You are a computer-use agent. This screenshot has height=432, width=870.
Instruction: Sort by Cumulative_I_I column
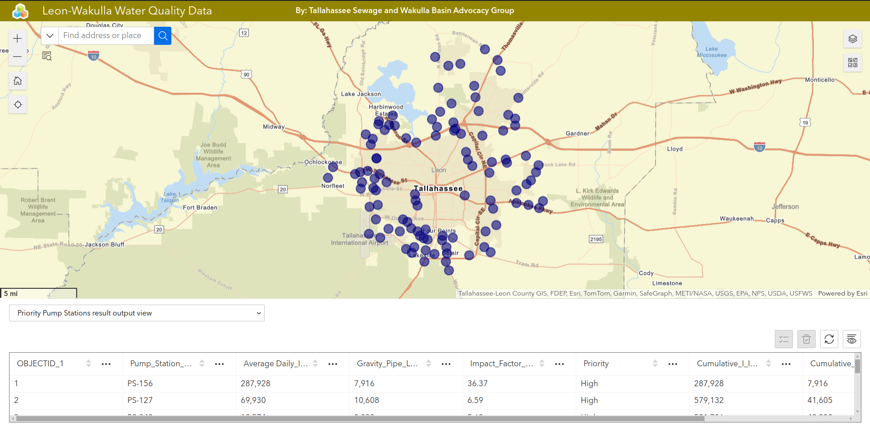click(x=768, y=364)
